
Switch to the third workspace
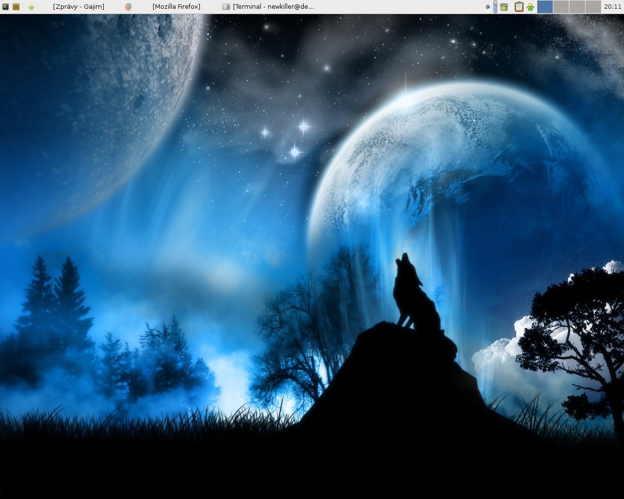point(577,7)
